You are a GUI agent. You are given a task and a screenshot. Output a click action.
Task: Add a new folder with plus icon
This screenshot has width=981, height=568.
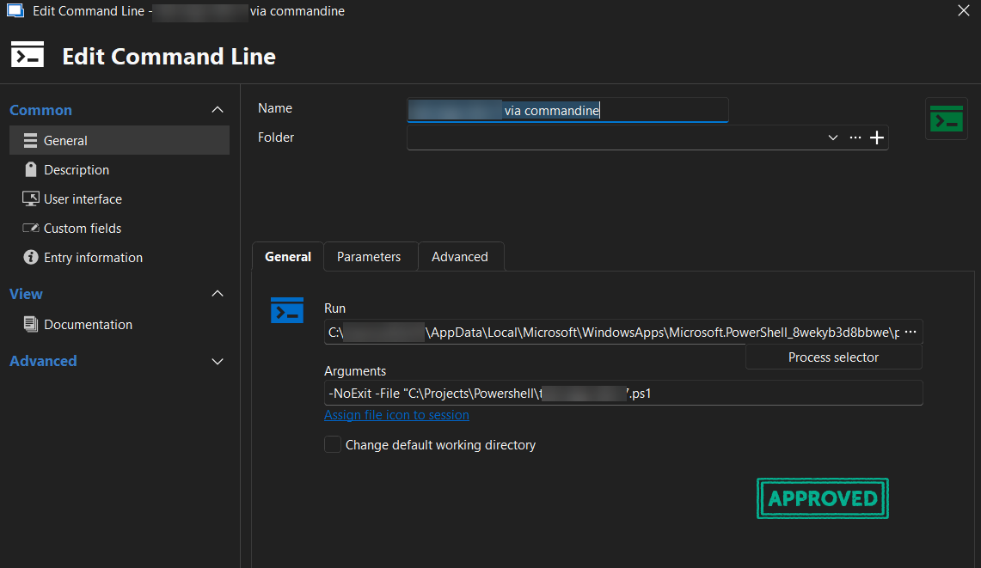click(x=876, y=137)
